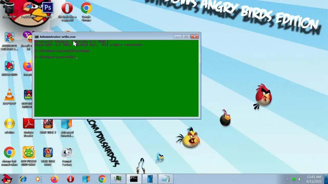Open chrome but normal colors shortcut
Screen dimensions: 328x184
(9, 156)
